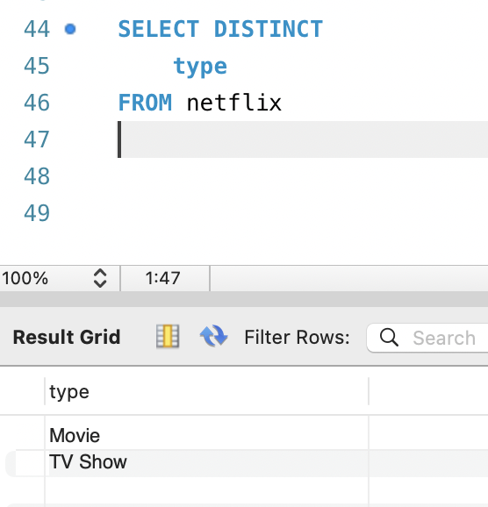Click the 'Filter Rows:' label
The image size is (488, 507).
(297, 337)
